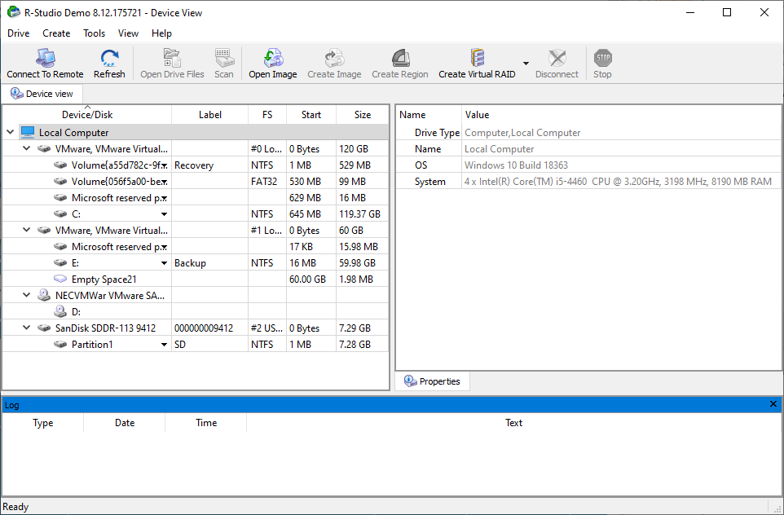This screenshot has height=515, width=784.
Task: Sort by the Device/Disk column header
Action: coord(87,115)
